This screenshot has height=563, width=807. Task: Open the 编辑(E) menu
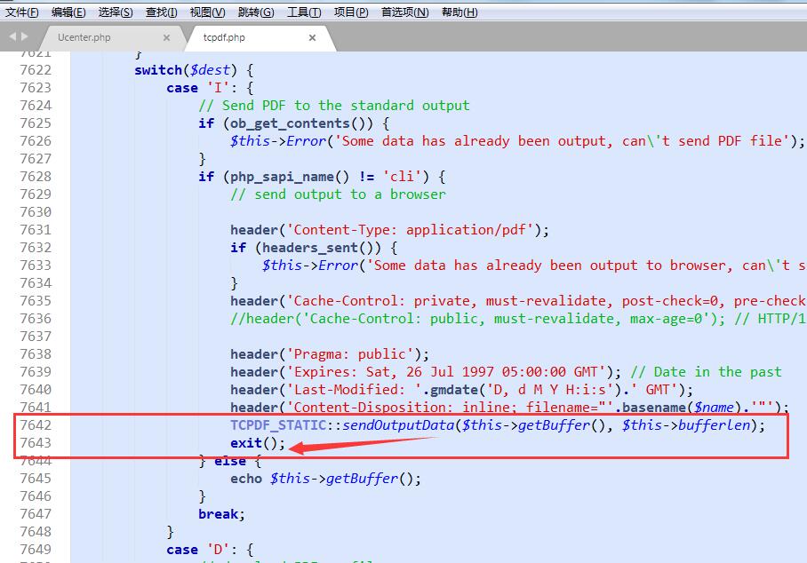tap(68, 12)
